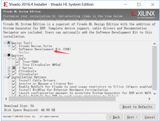This screenshot has width=160, height=121.
Task: Select the Zynq-7000 tree row text
Action: point(30,62)
